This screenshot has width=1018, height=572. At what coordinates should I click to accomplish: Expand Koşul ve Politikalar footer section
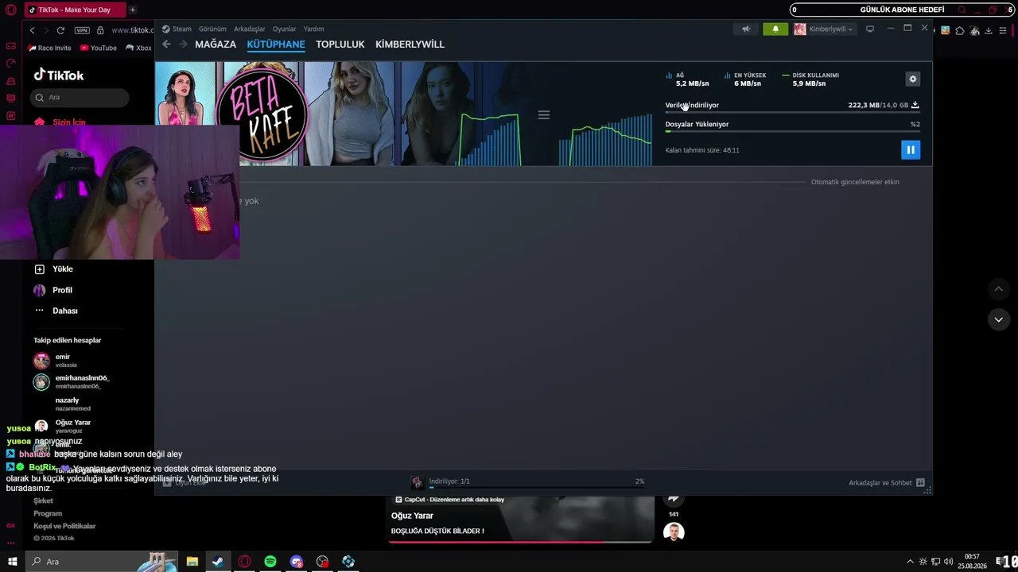tap(64, 526)
